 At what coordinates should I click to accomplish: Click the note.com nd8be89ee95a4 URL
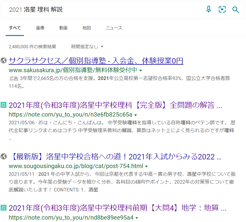(x=71, y=218)
